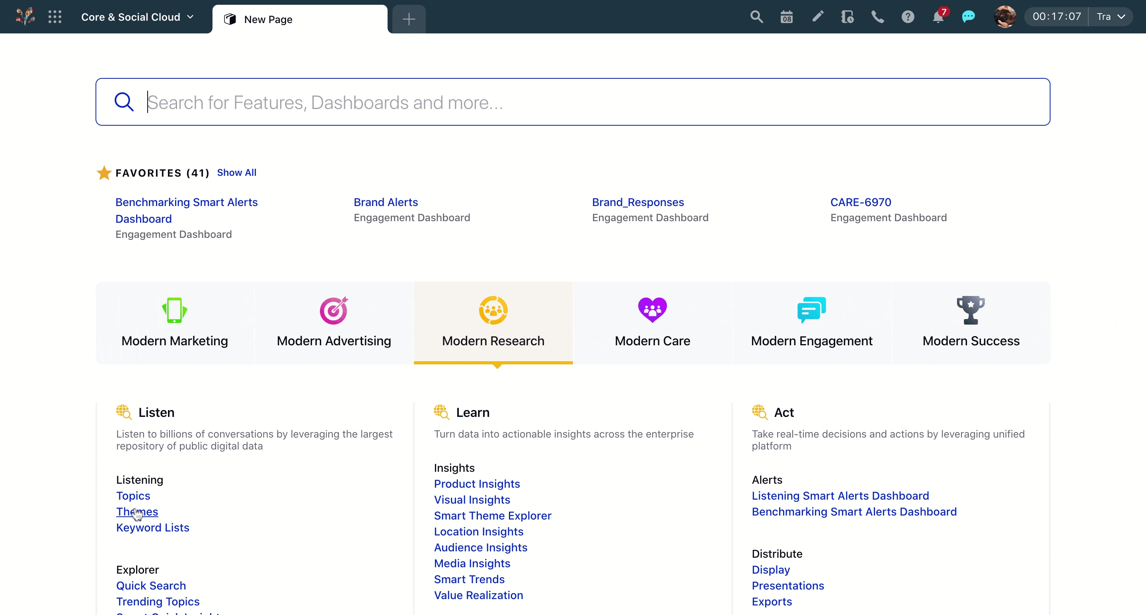Open Smart Trends link
Image resolution: width=1146 pixels, height=615 pixels.
(x=470, y=579)
